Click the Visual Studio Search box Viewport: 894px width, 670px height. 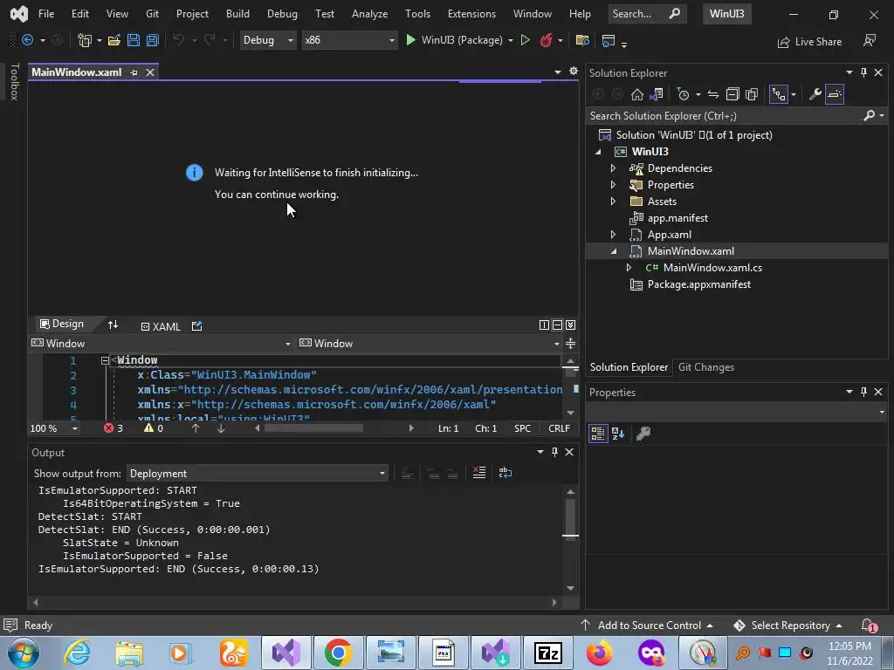pos(646,14)
